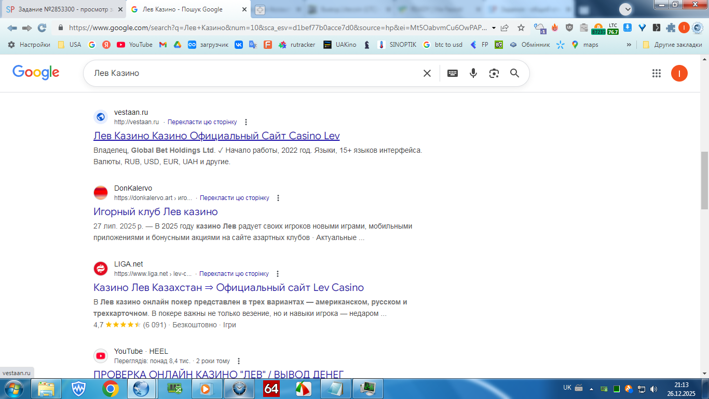This screenshot has width=709, height=399.
Task: Open the blue download manager extension
Action: [x=628, y=28]
